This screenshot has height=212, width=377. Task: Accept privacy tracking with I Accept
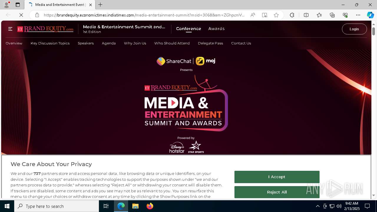277,177
